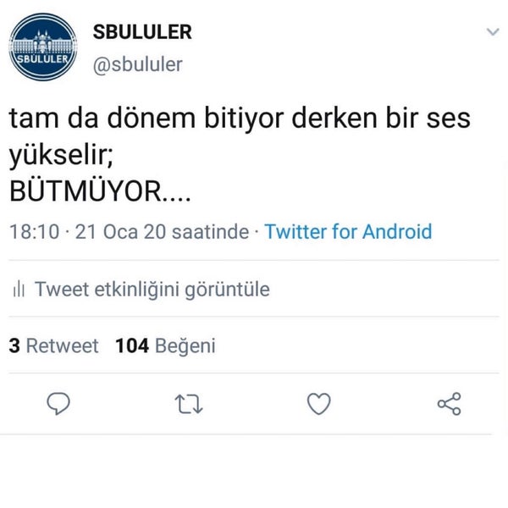Show the 3 Retweet list
The height and width of the screenshot is (508, 508).
pos(54,345)
